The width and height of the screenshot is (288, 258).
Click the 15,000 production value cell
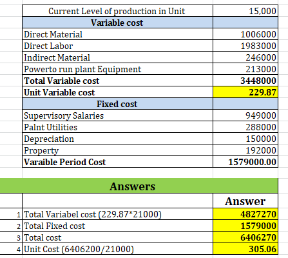coord(245,11)
